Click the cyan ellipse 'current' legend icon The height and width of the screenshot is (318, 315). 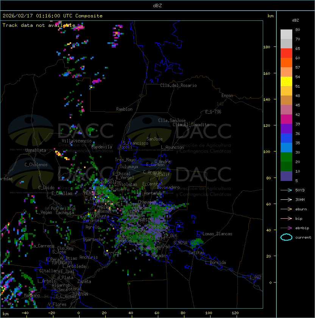point(286,237)
